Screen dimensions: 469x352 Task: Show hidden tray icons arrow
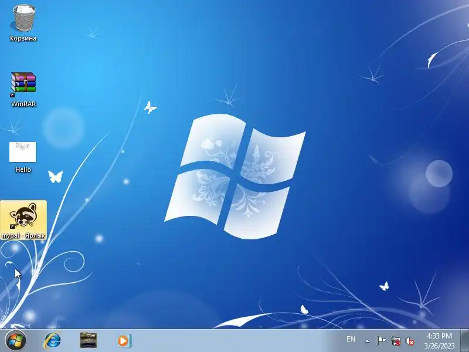(x=368, y=341)
